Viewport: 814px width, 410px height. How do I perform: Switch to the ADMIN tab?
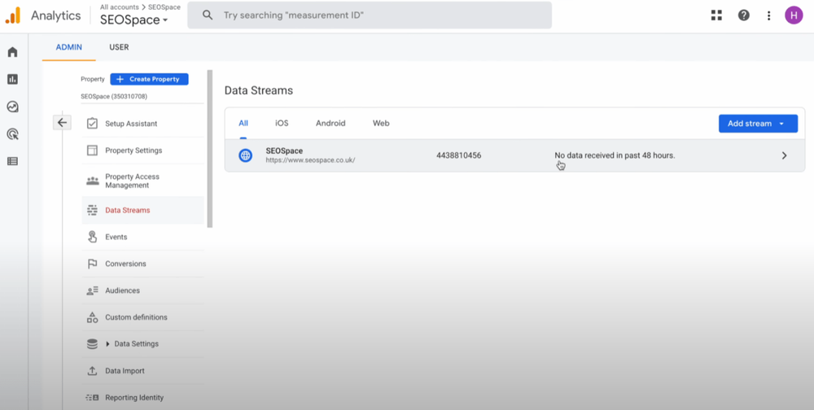[x=69, y=47]
